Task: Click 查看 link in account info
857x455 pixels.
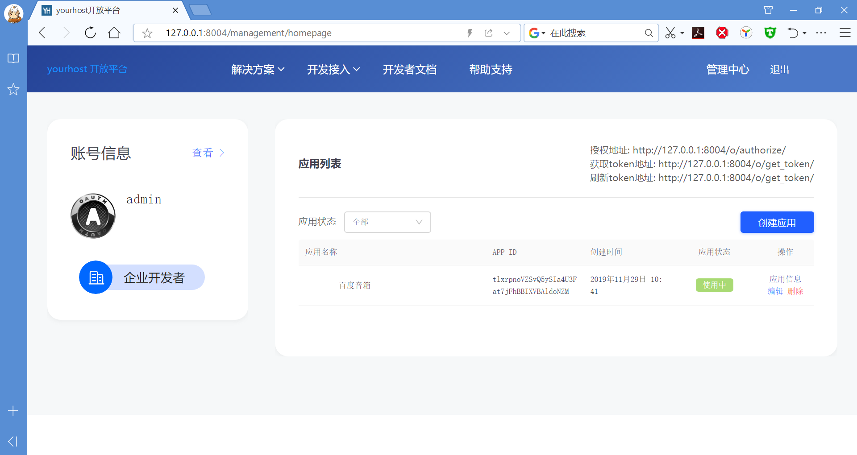Action: click(x=208, y=153)
